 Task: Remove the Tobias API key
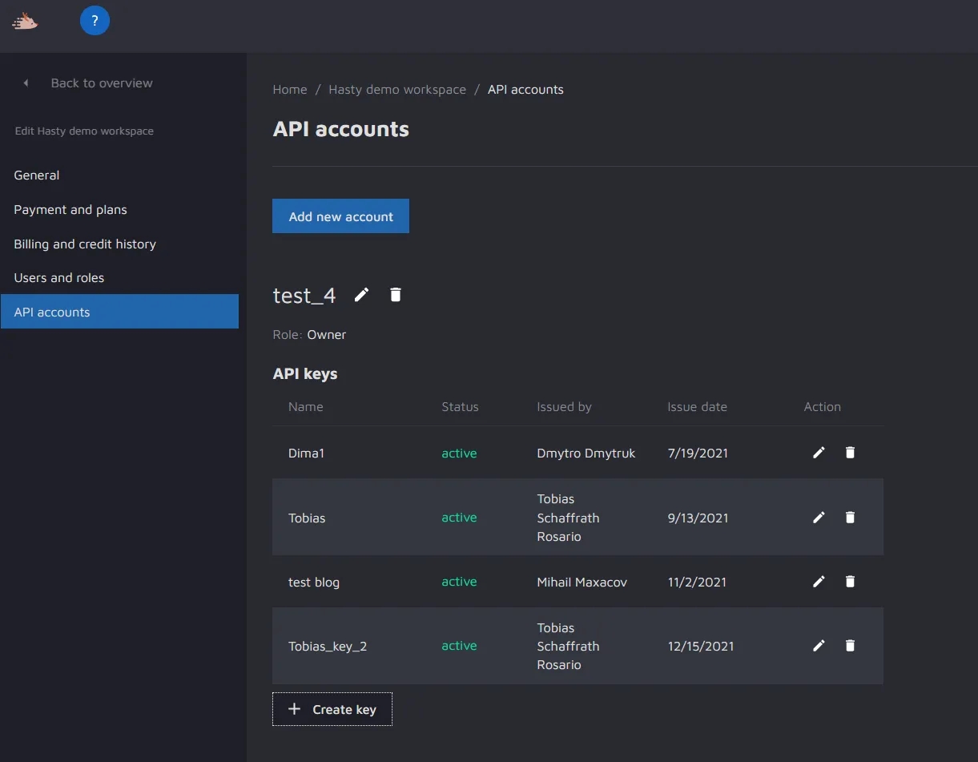pyautogui.click(x=850, y=518)
